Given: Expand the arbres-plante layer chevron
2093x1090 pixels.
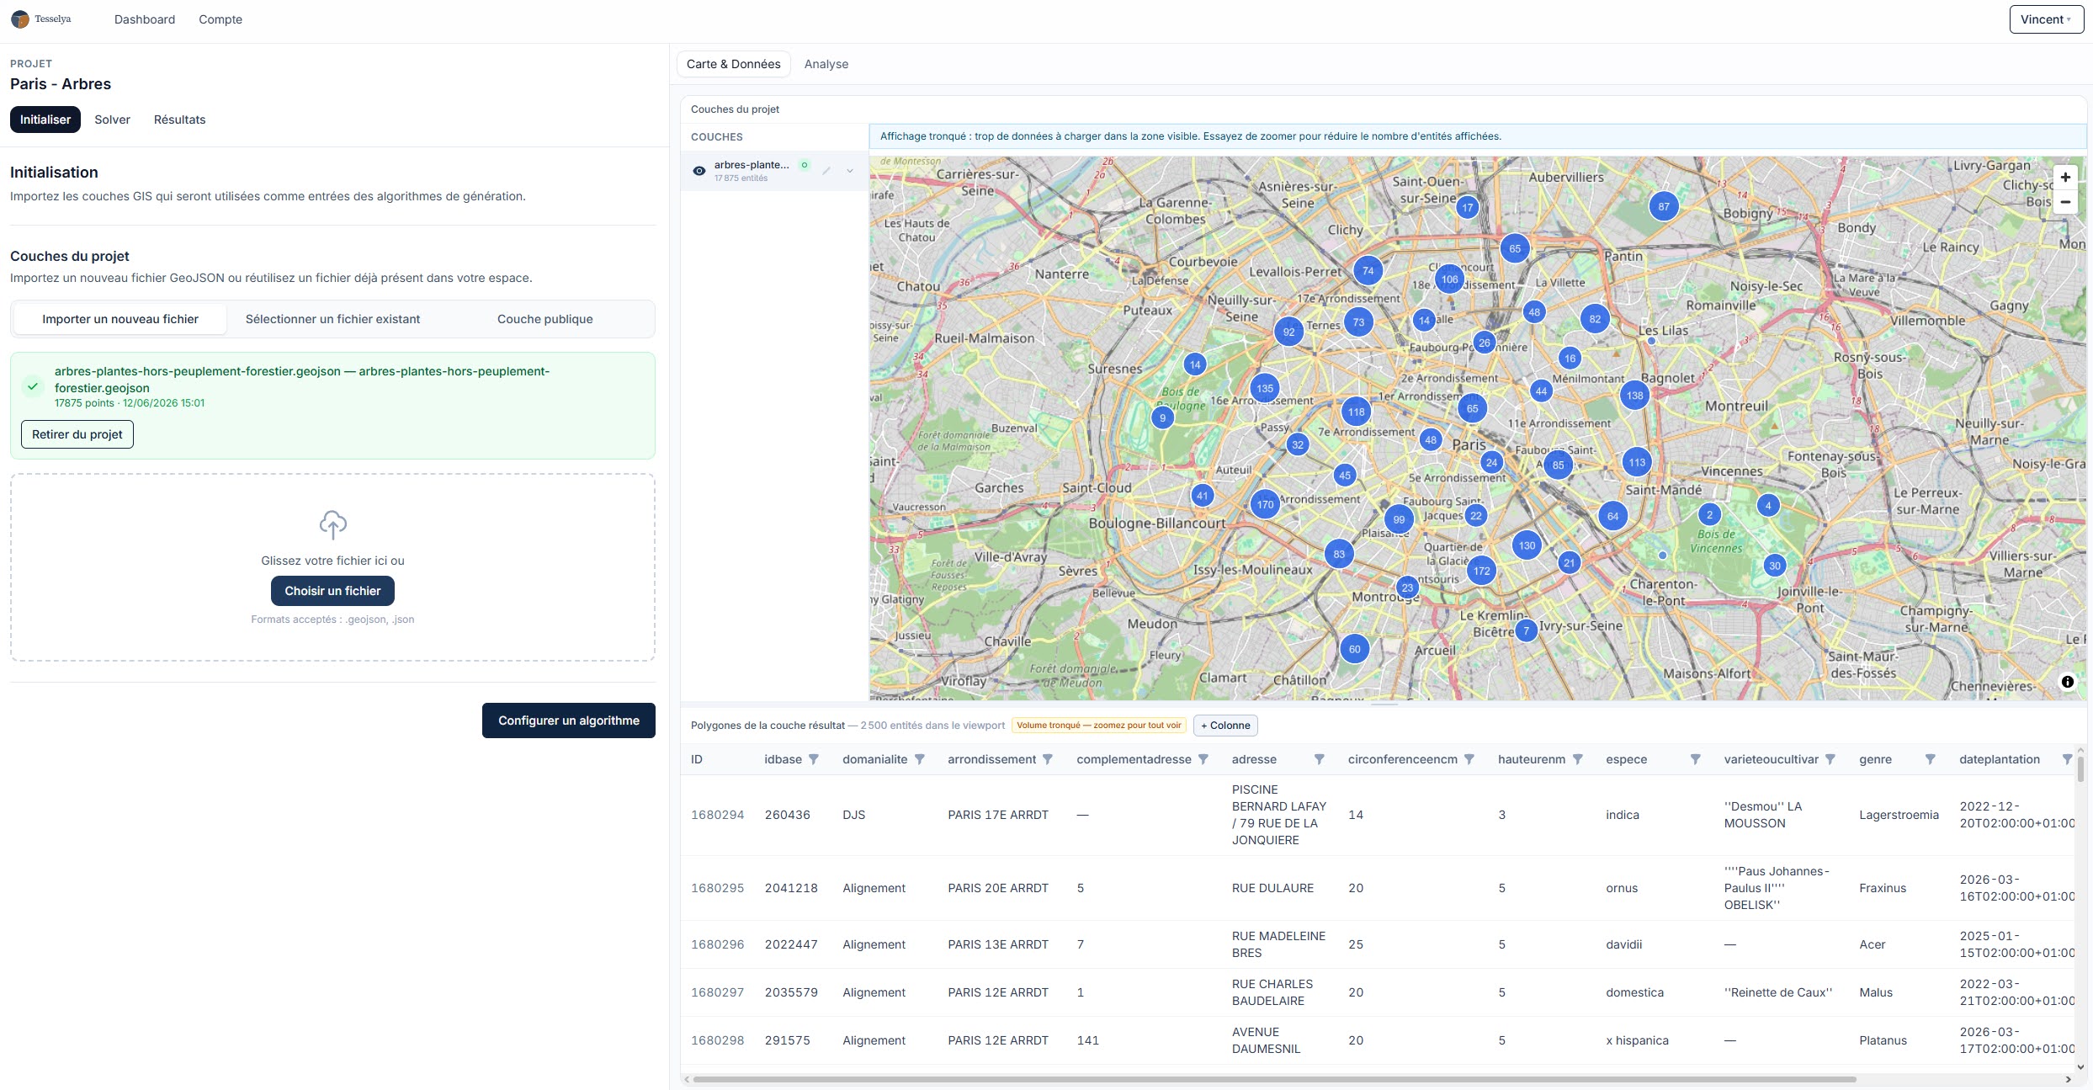Looking at the screenshot, I should tap(850, 171).
